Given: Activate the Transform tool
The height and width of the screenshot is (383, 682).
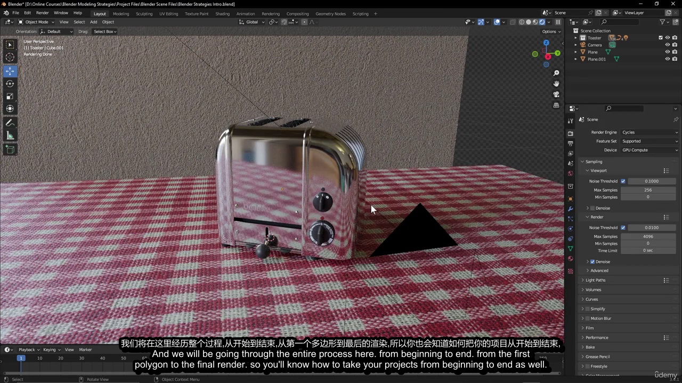Looking at the screenshot, I should point(10,109).
